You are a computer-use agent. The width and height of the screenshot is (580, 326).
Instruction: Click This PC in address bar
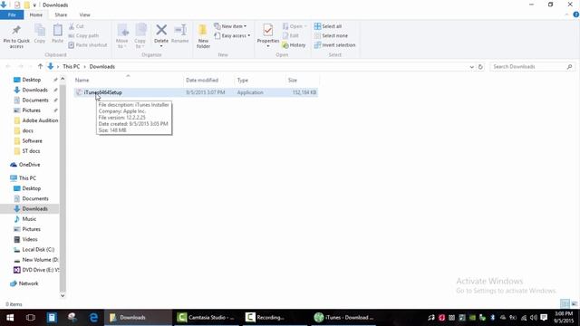click(x=72, y=66)
